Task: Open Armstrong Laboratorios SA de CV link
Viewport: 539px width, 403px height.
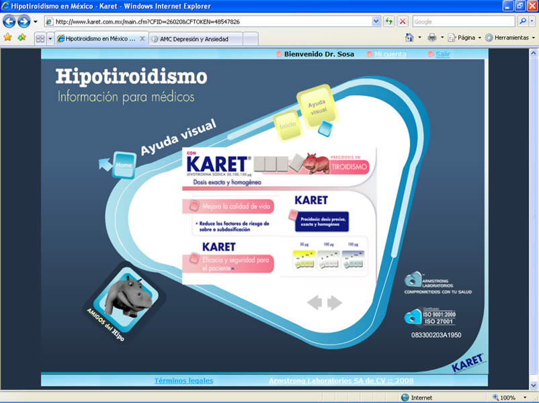Action: 341,381
